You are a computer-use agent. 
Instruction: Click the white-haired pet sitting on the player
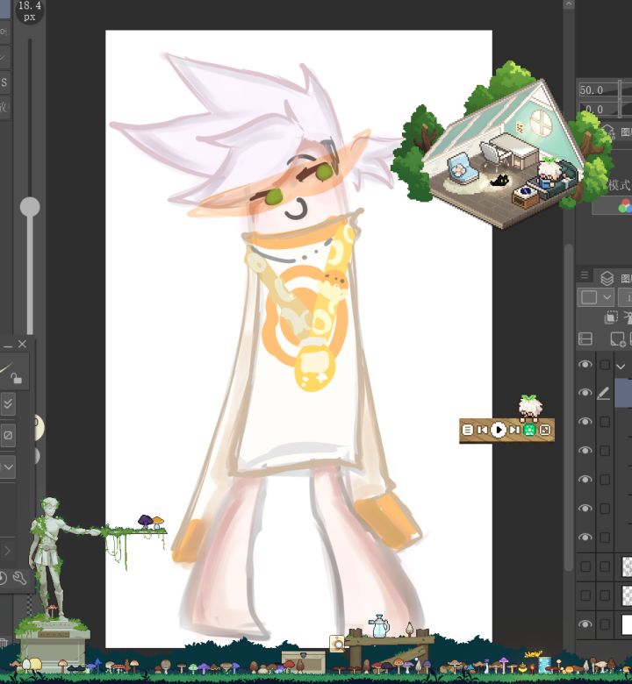point(530,407)
